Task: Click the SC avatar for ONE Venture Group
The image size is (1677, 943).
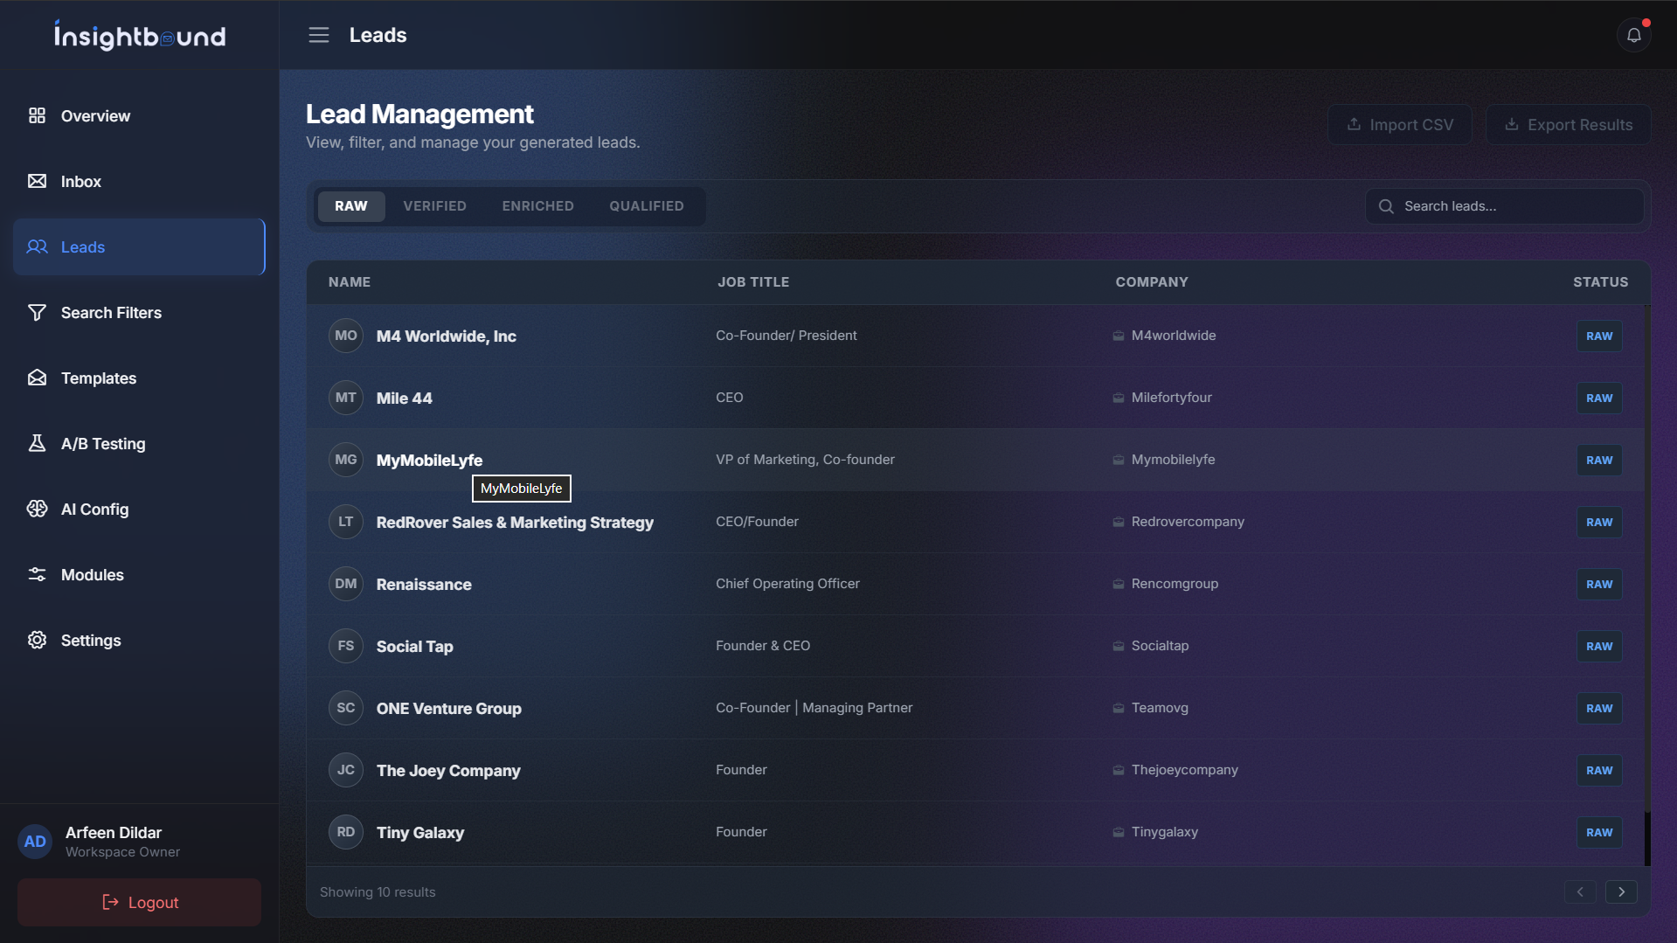Action: pos(346,708)
